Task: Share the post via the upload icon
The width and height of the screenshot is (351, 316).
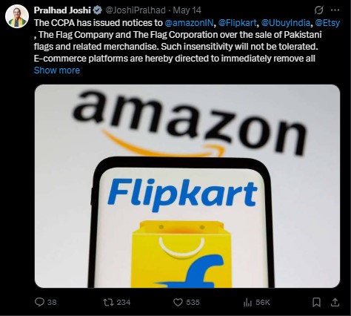Action: tap(335, 302)
